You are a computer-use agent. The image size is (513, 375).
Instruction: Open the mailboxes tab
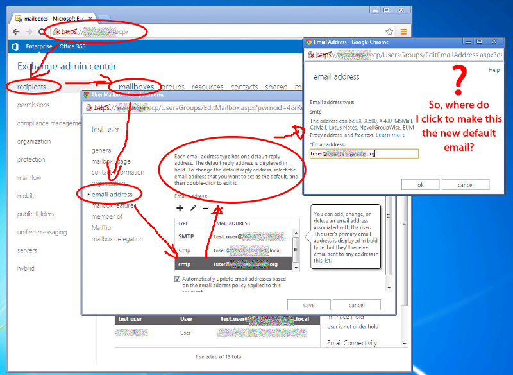[136, 87]
